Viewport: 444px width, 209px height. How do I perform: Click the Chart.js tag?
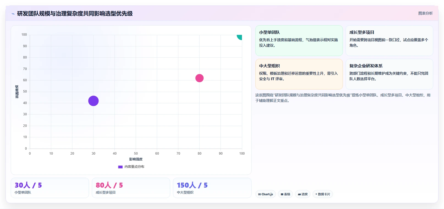pos(266,194)
